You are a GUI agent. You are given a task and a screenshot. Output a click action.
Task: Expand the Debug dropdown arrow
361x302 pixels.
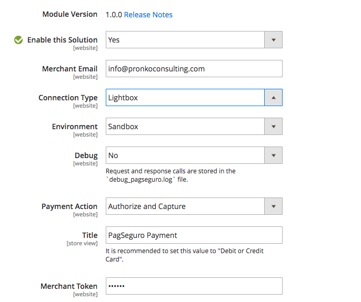click(x=273, y=155)
